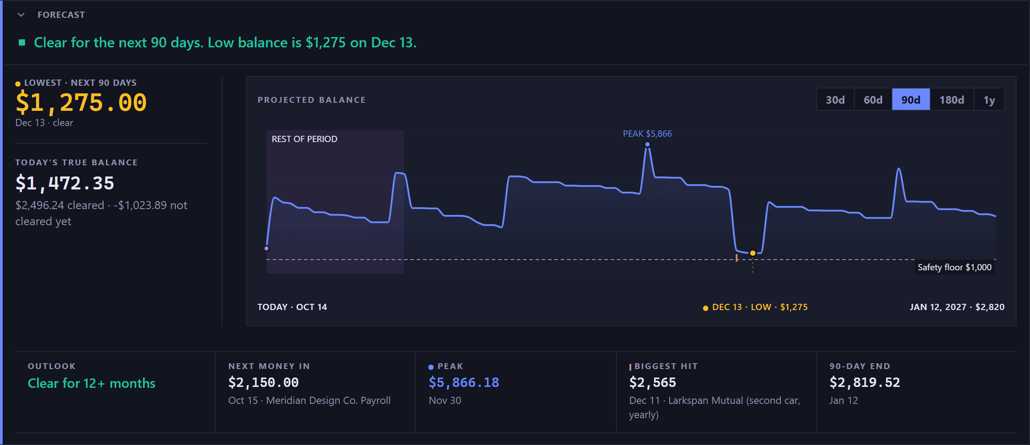The width and height of the screenshot is (1030, 445).
Task: Click the $1,472.35 true balance value
Action: (x=65, y=183)
